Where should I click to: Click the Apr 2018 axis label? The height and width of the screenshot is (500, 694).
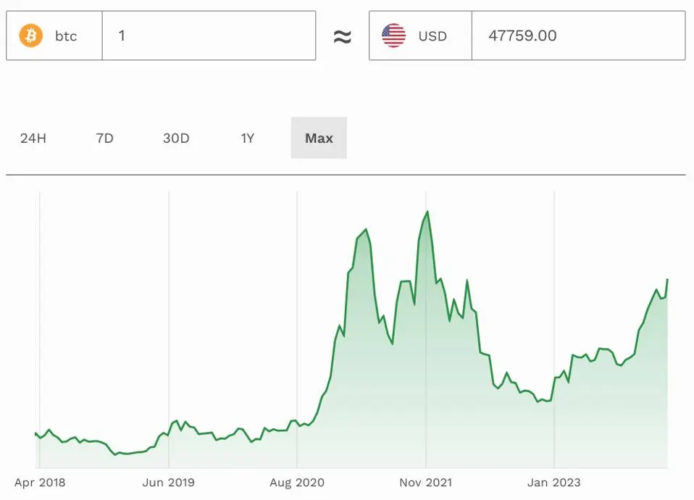click(40, 482)
